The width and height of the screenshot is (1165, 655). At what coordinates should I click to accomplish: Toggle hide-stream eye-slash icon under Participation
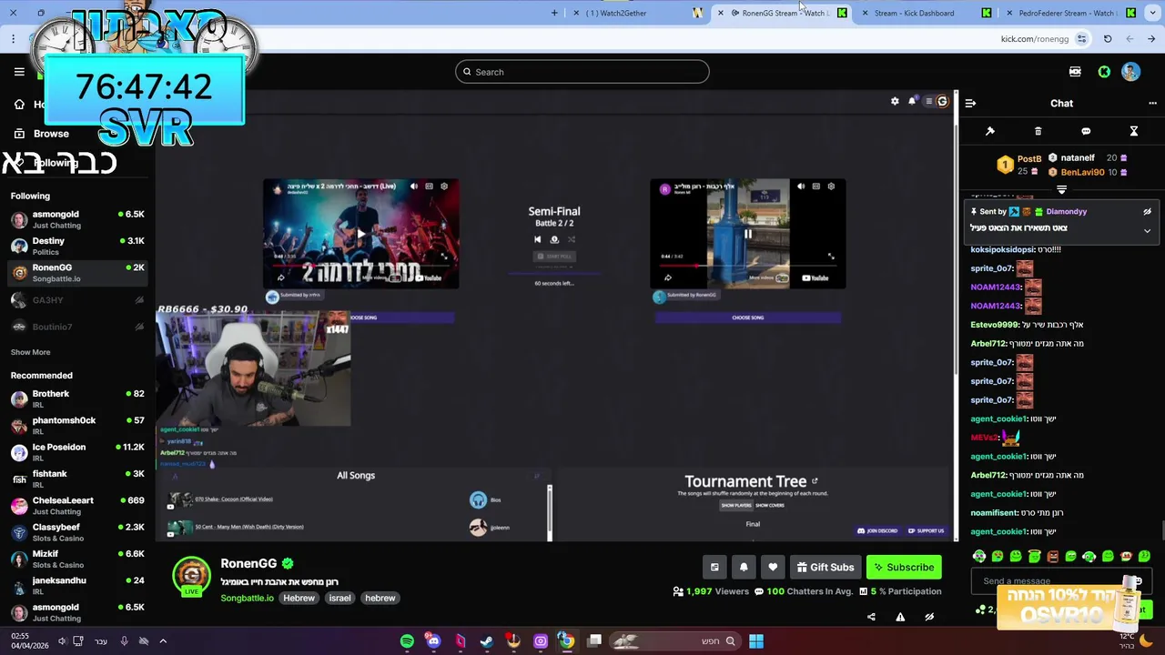pos(929,617)
